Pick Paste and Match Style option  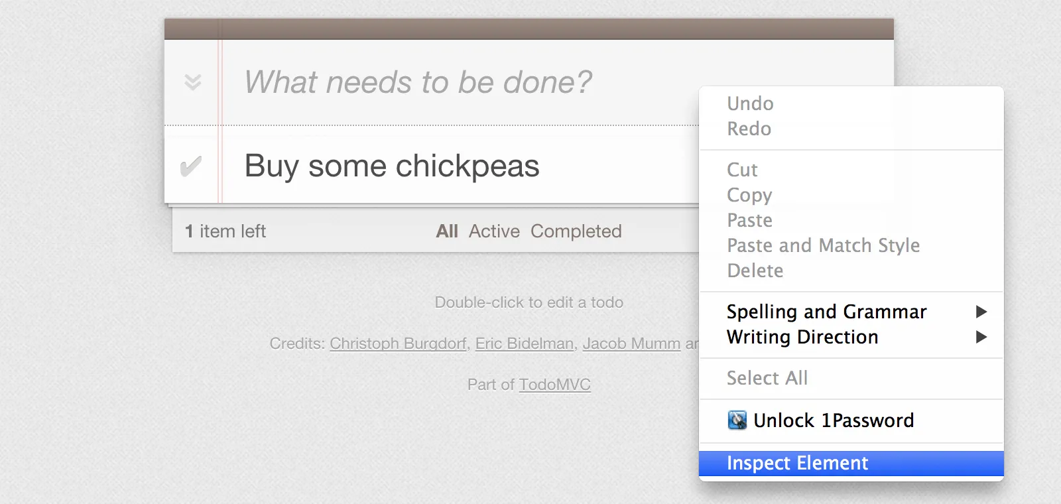[x=823, y=245]
